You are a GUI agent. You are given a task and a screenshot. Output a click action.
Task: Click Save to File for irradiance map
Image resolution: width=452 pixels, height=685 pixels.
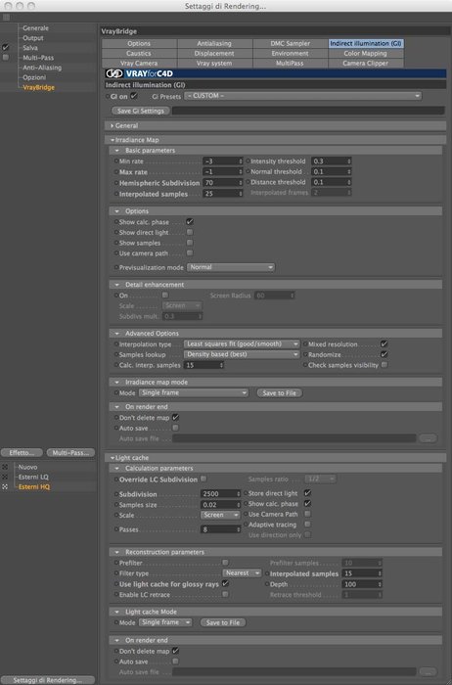pos(280,392)
